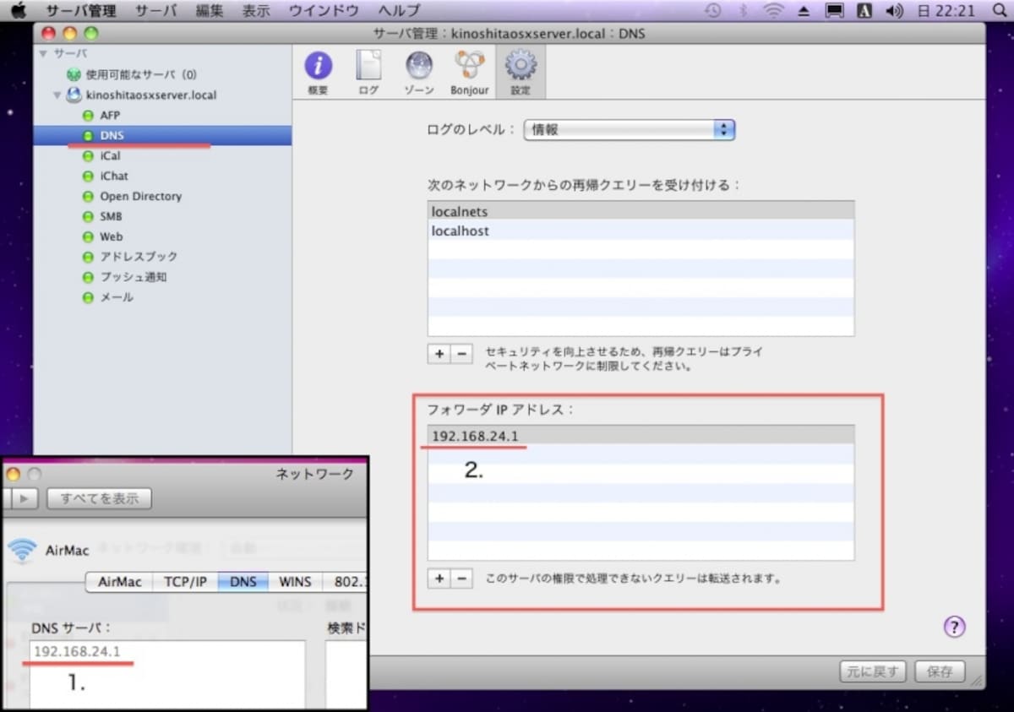The width and height of the screenshot is (1014, 712).
Task: Click the forward arrow in ネットワーク window
Action: 24,498
